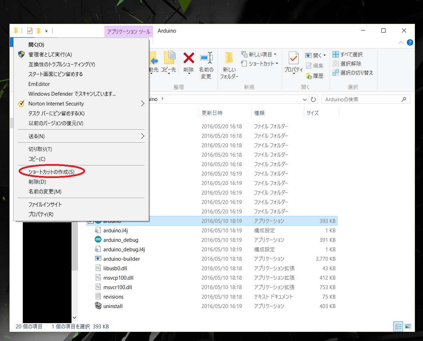Switch to details view in the status bar
The height and width of the screenshot is (341, 423).
coord(398,326)
